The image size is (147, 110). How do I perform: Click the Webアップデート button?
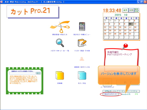[111, 94]
